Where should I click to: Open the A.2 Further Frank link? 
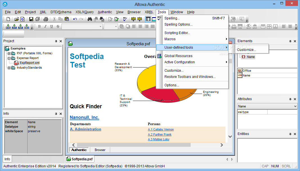(160, 135)
